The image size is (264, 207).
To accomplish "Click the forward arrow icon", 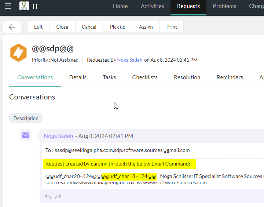I will click(x=58, y=196).
